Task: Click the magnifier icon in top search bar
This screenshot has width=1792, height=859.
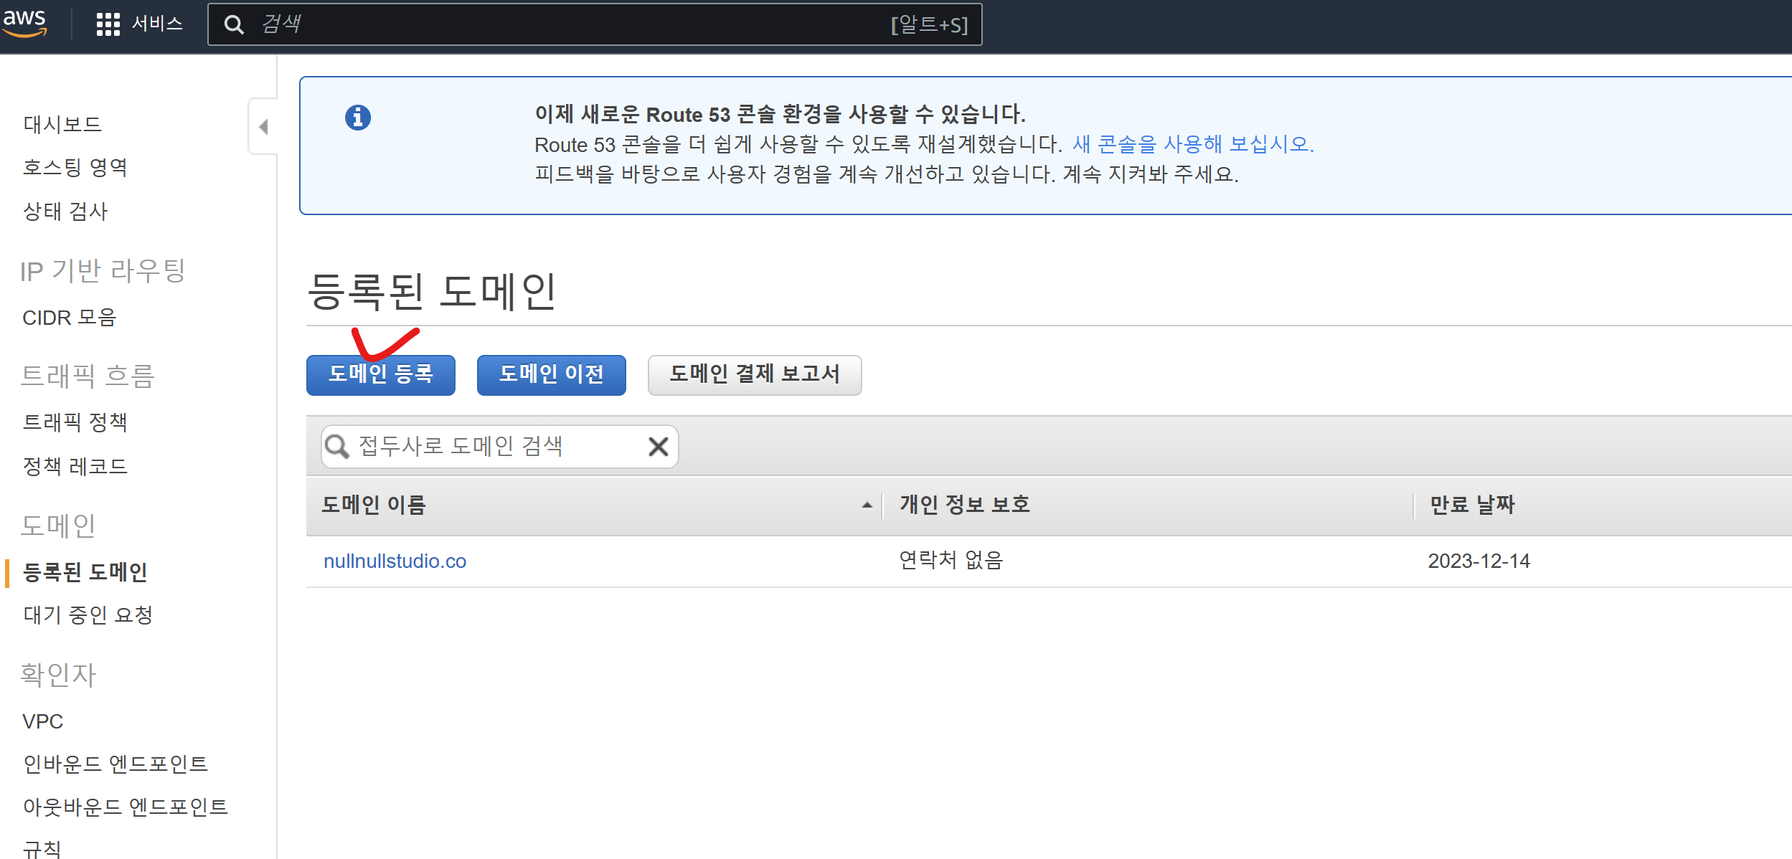Action: (x=234, y=24)
